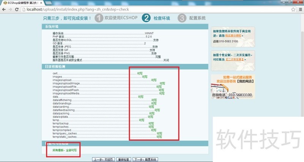The width and height of the screenshot is (304, 162).
Task: Open a new tab next to the ECShop tab
Action: [x=48, y=3]
